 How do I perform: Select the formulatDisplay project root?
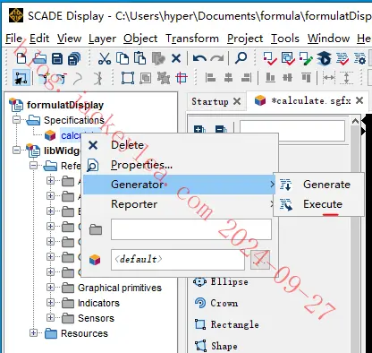point(65,105)
